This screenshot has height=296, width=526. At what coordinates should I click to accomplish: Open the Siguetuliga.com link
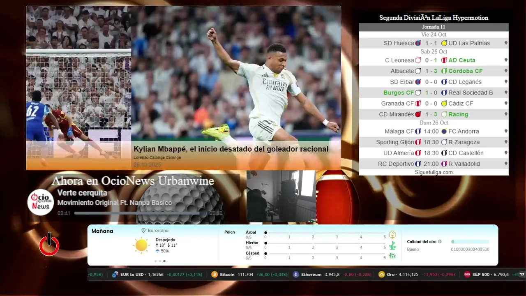434,172
